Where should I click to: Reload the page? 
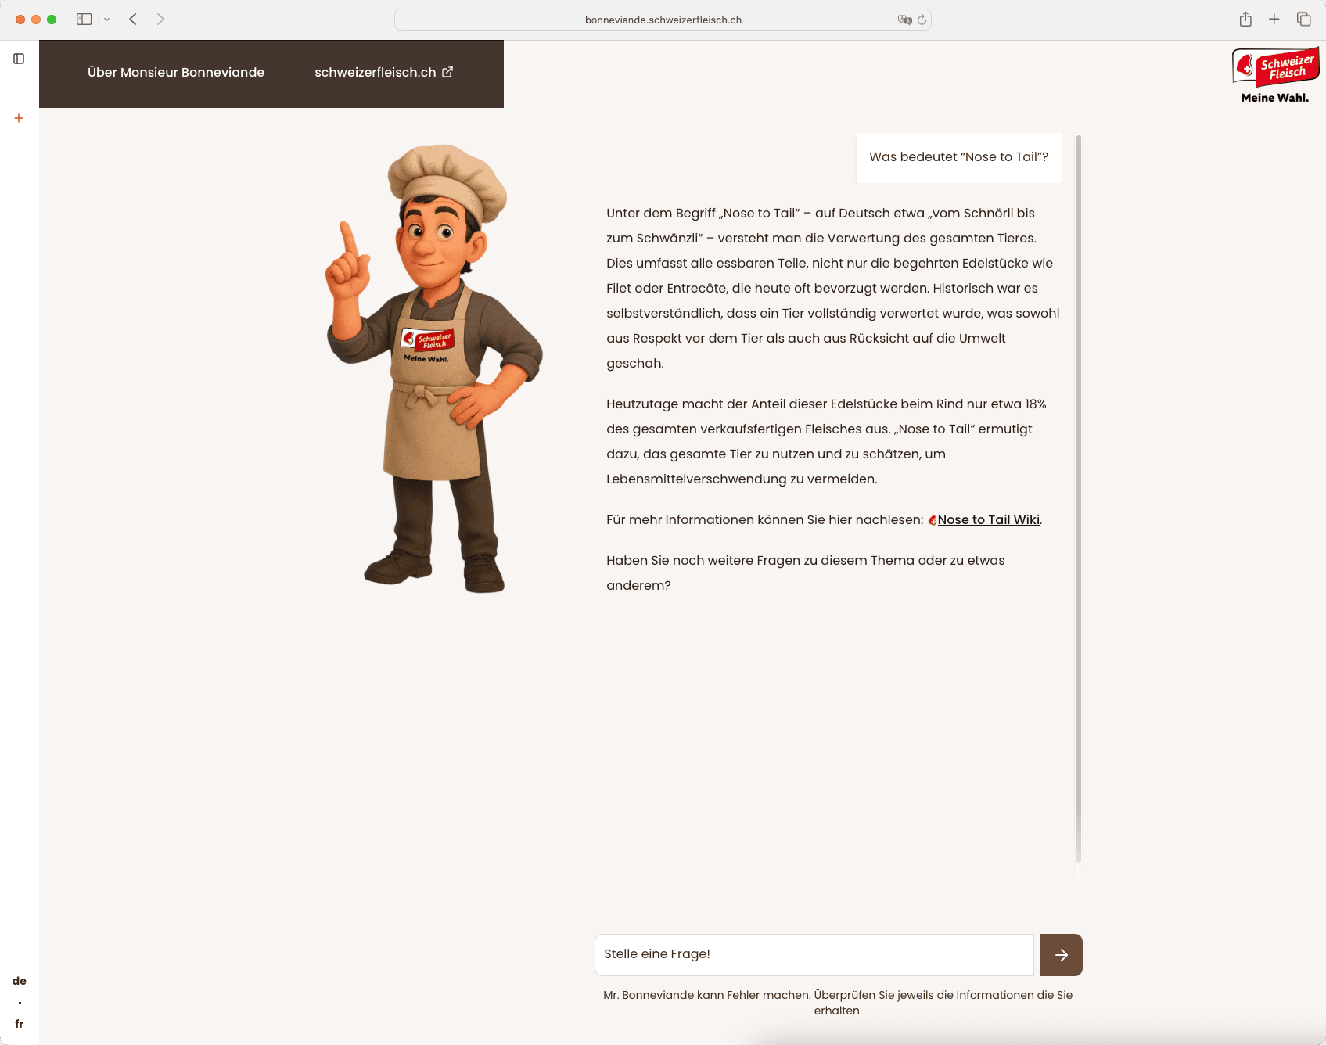click(922, 20)
